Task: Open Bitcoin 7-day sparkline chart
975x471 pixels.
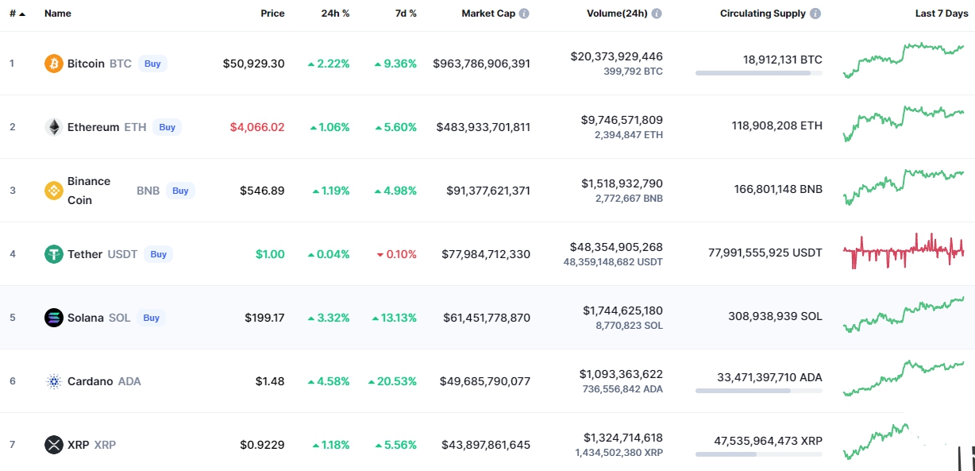Action: pyautogui.click(x=904, y=60)
